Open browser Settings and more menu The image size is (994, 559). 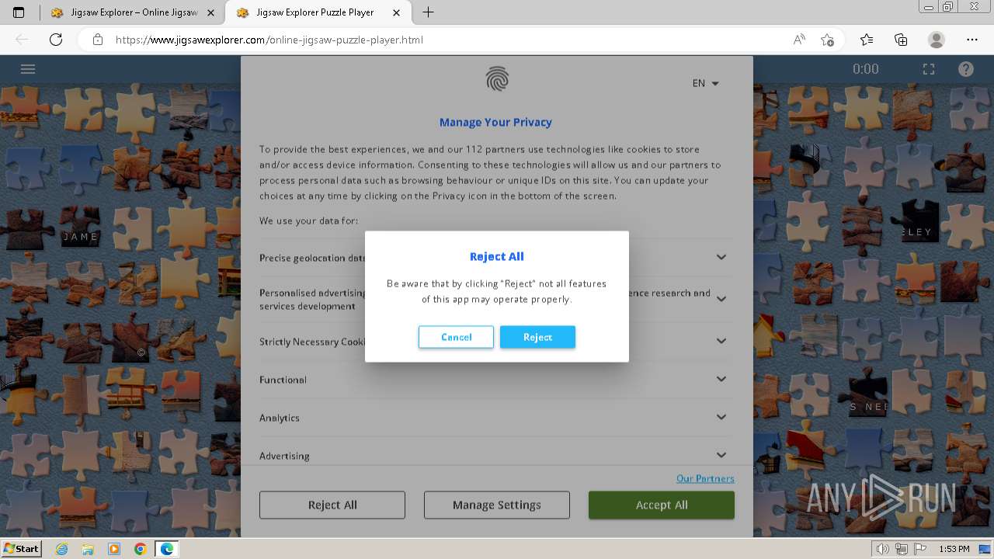pos(972,40)
